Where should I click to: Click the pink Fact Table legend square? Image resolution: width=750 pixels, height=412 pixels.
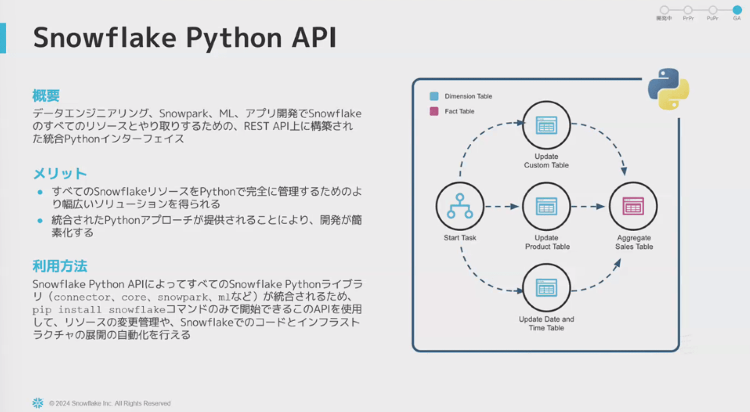point(434,111)
